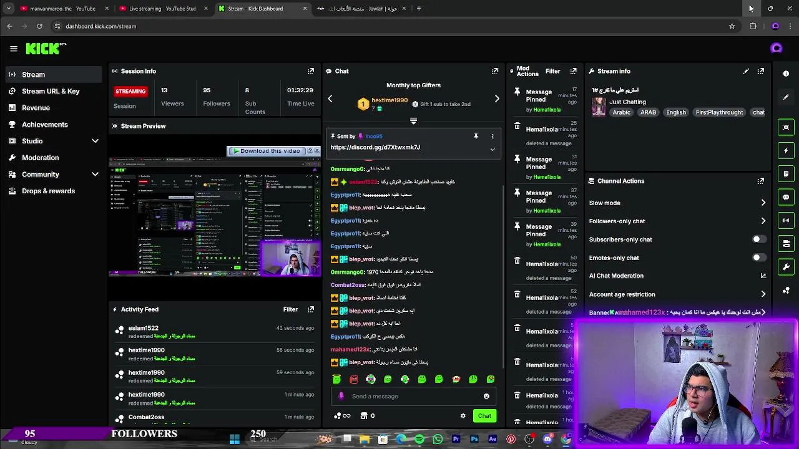The width and height of the screenshot is (799, 449).
Task: Open AI Chat Moderation external link
Action: 763,276
